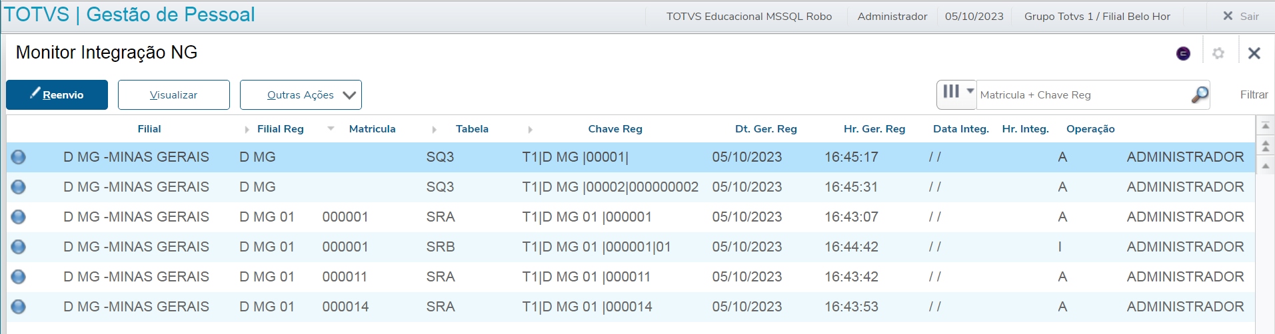Open the gear settings icon
This screenshot has height=334, width=1275.
1218,53
